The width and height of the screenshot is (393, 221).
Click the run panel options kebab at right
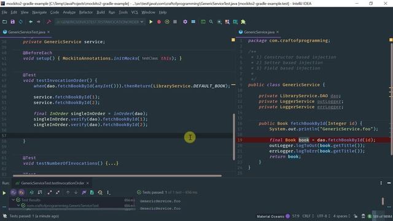tap(381, 183)
